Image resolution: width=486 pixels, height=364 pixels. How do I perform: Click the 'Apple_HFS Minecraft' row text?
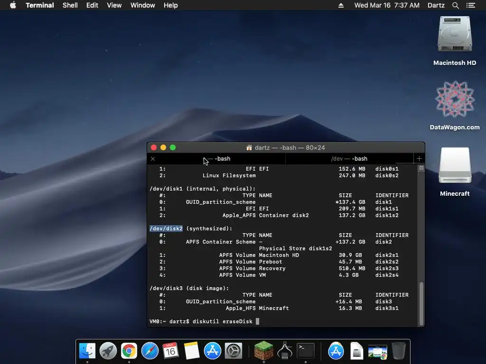(x=257, y=308)
